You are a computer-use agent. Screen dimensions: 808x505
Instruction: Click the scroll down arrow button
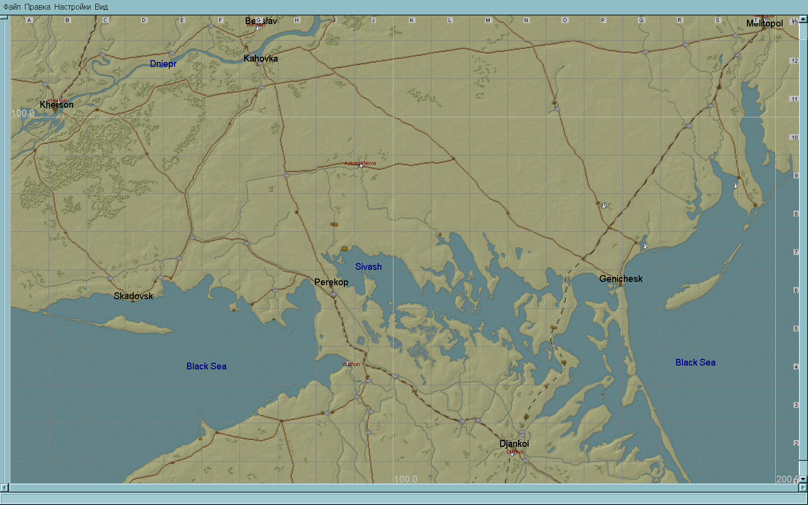803,480
